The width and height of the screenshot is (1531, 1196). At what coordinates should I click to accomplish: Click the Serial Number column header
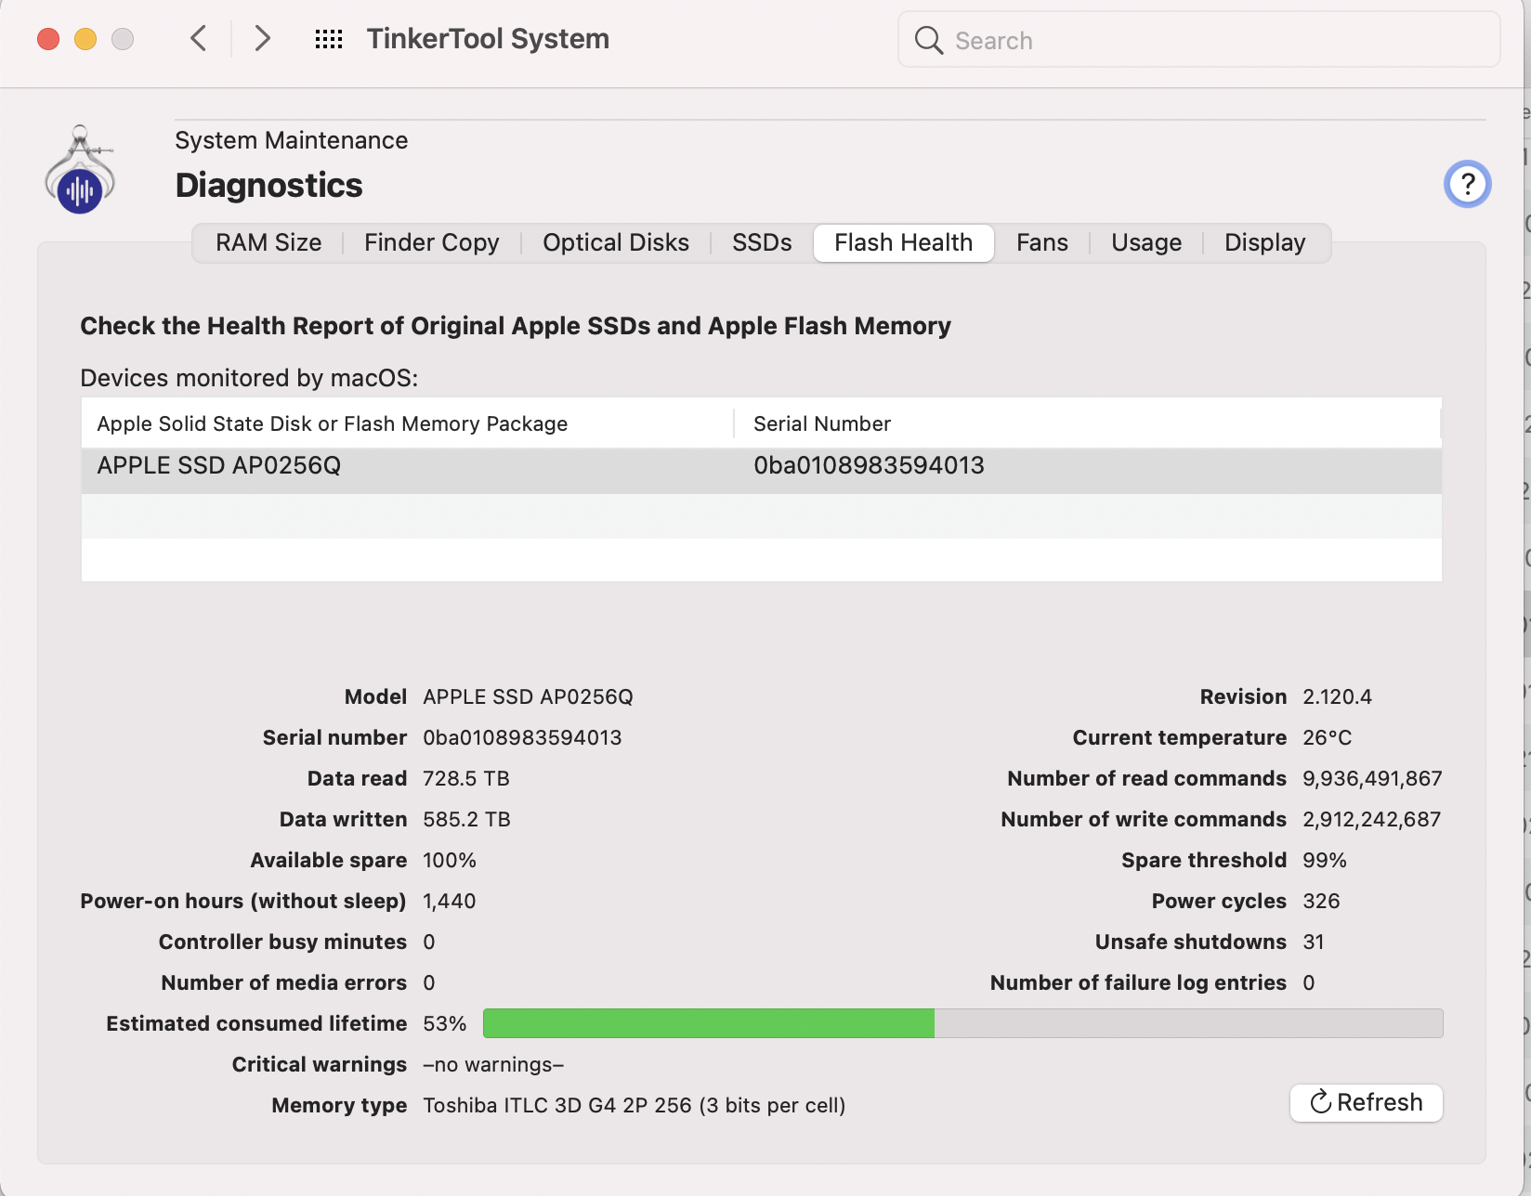[1087, 423]
